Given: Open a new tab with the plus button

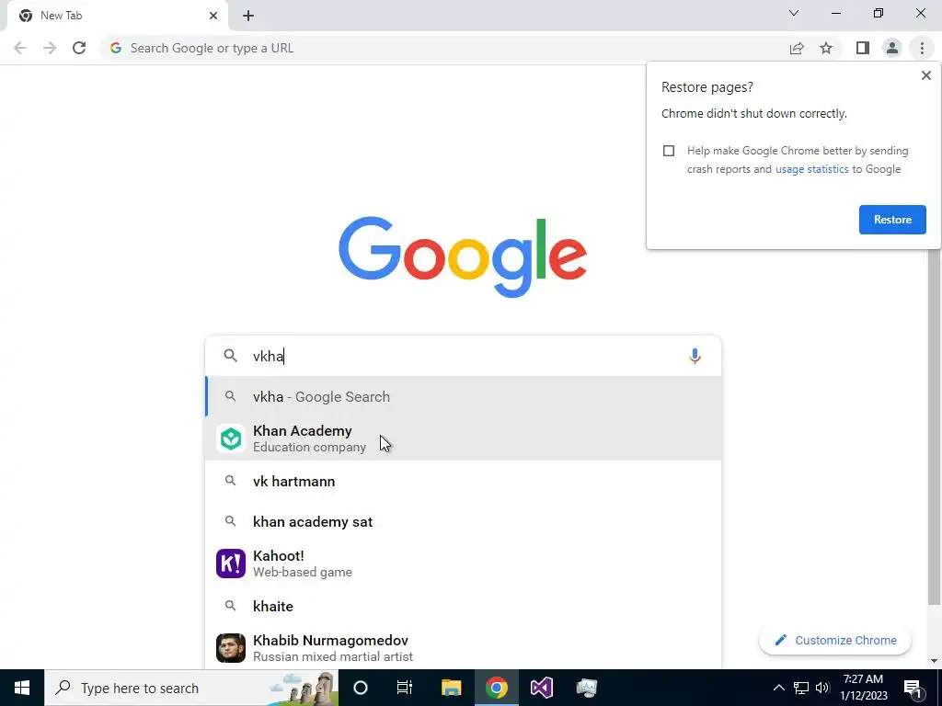Looking at the screenshot, I should tap(248, 16).
